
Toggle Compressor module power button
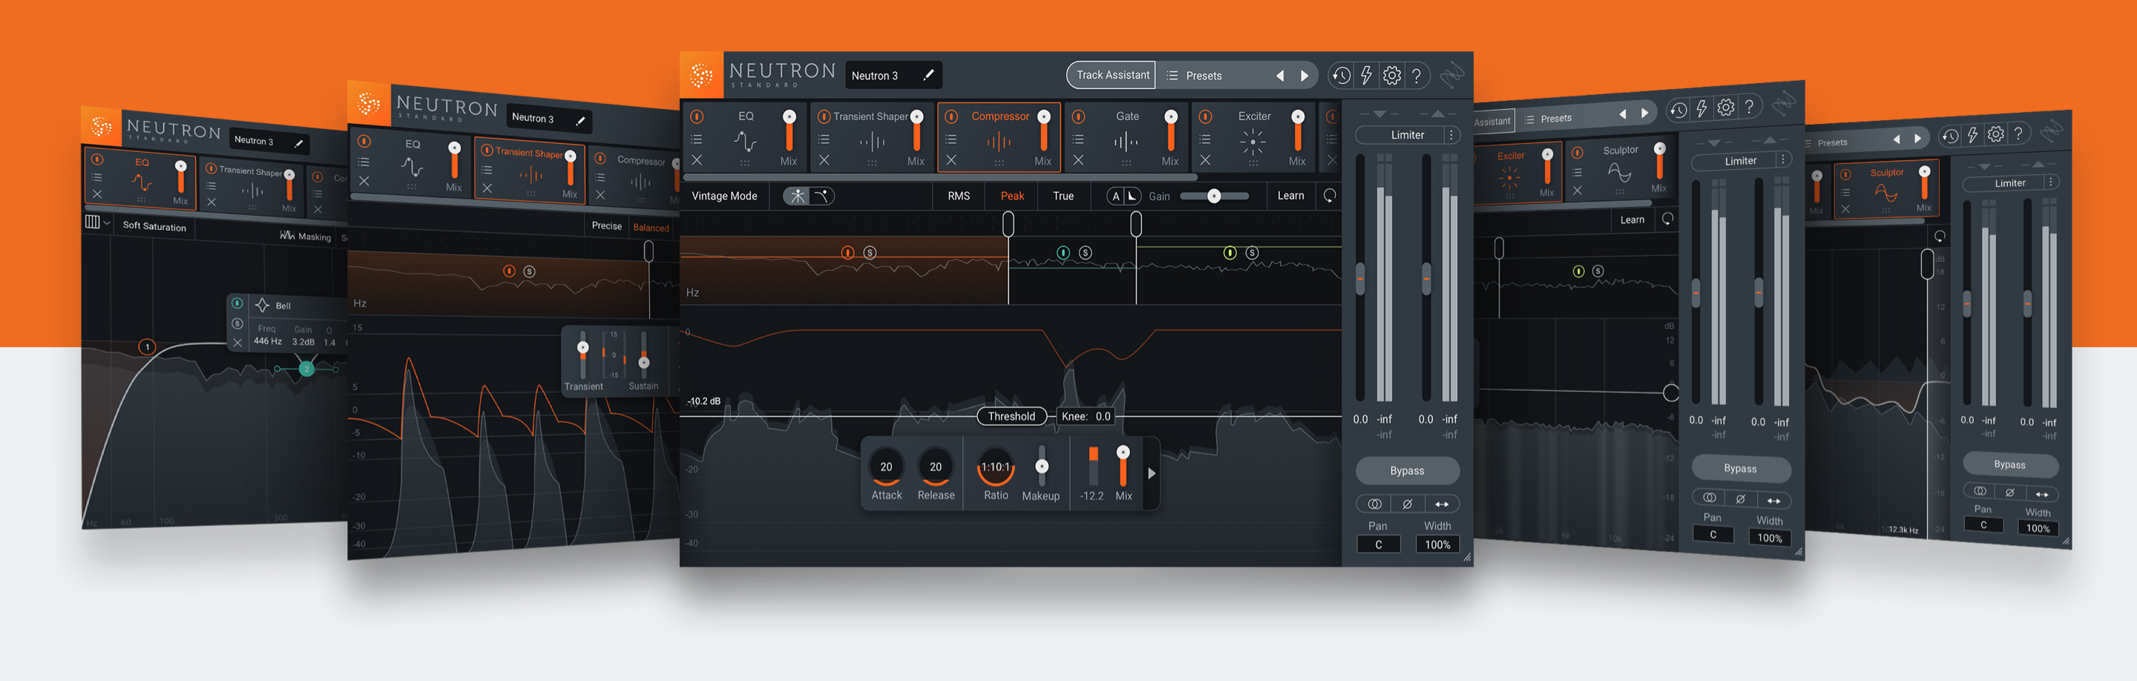point(951,117)
